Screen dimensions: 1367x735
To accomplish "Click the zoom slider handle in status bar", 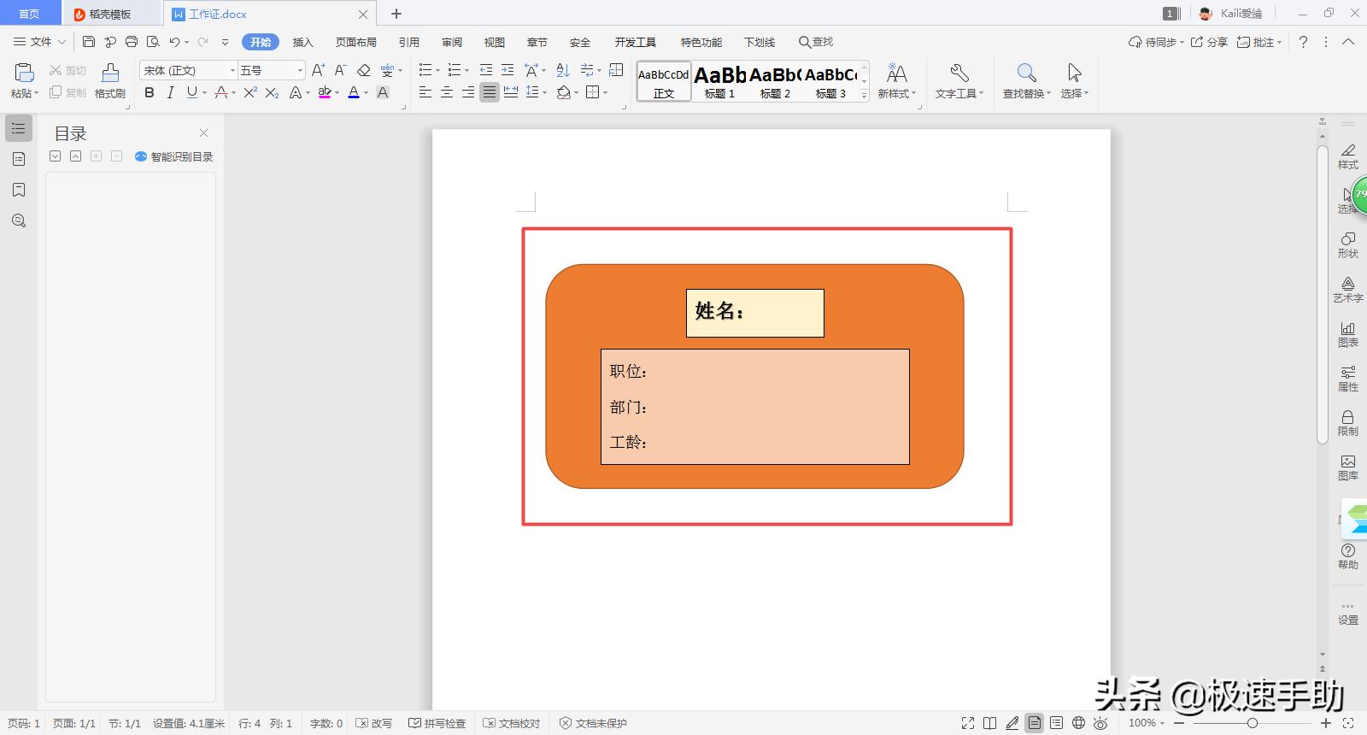I will click(1252, 723).
